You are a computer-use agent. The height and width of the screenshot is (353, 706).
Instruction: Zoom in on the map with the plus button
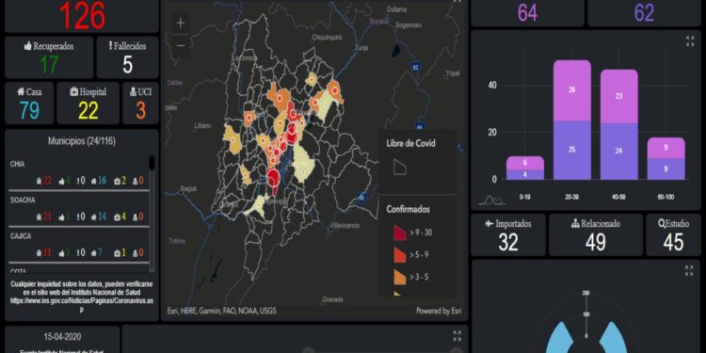(x=181, y=24)
